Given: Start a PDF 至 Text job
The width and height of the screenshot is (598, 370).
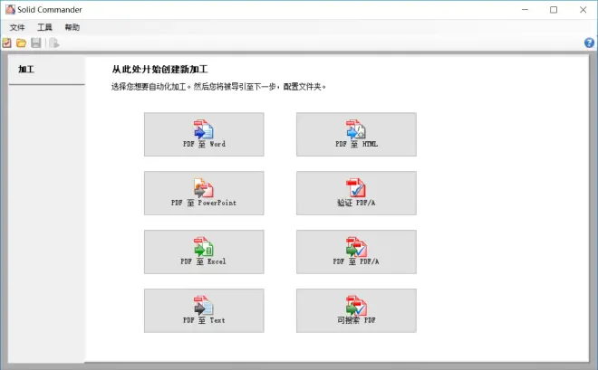Looking at the screenshot, I should point(204,310).
